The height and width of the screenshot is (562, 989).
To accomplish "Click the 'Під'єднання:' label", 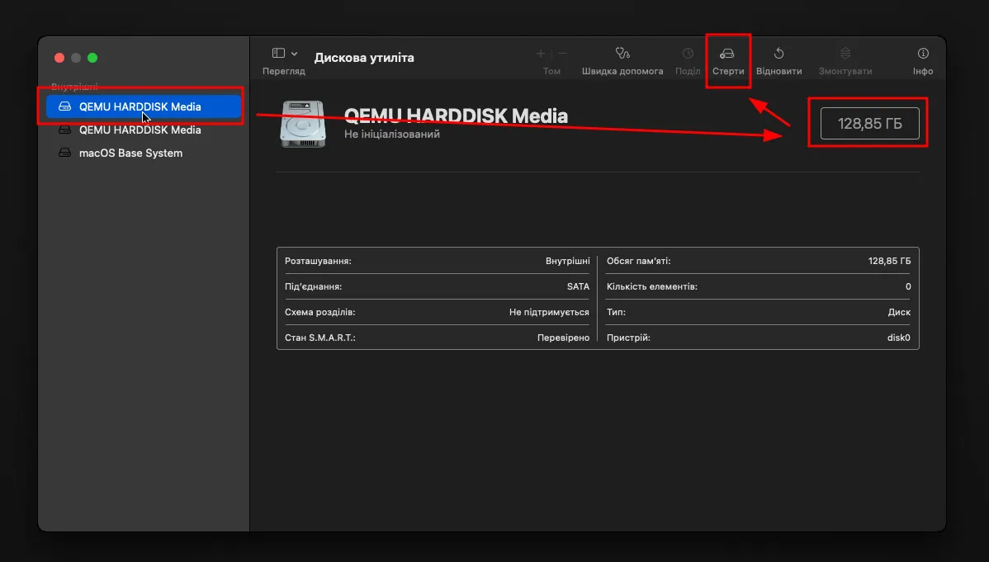I will pyautogui.click(x=313, y=286).
